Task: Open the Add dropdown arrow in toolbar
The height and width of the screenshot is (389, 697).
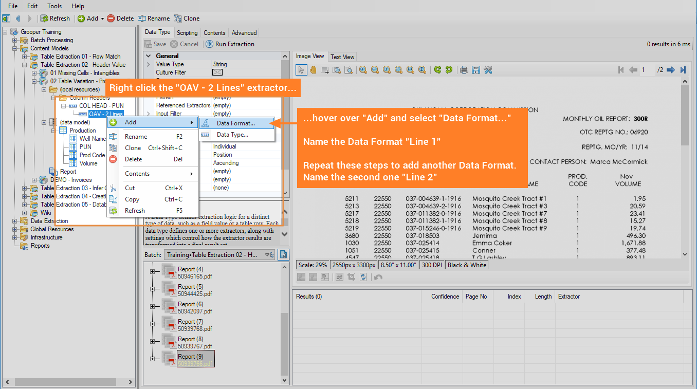Action: pyautogui.click(x=102, y=18)
